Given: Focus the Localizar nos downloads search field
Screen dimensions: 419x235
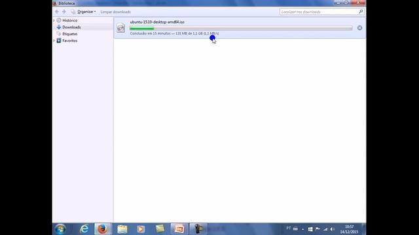Looking at the screenshot, I should pyautogui.click(x=321, y=12).
